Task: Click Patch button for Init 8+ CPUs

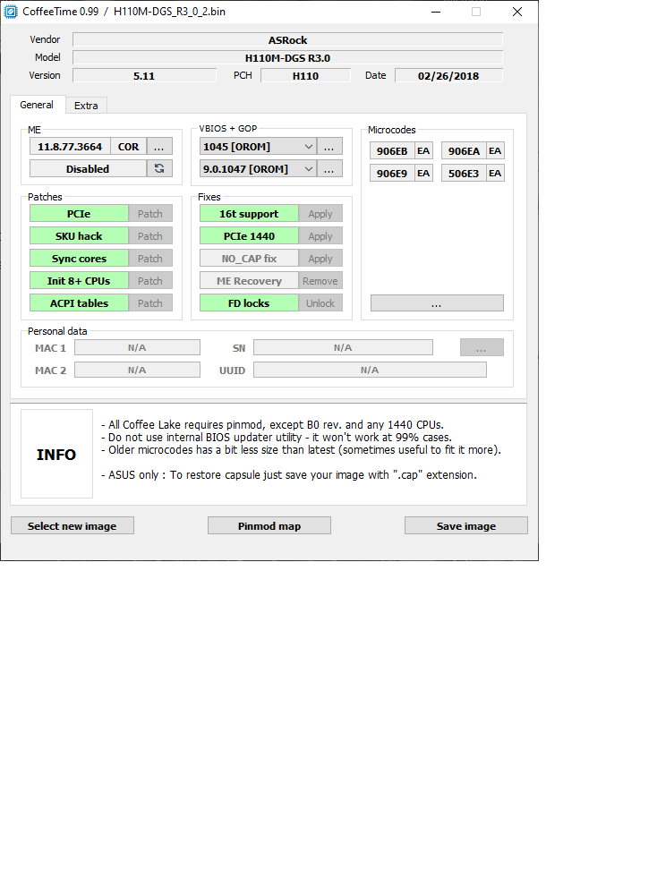Action: tap(150, 280)
